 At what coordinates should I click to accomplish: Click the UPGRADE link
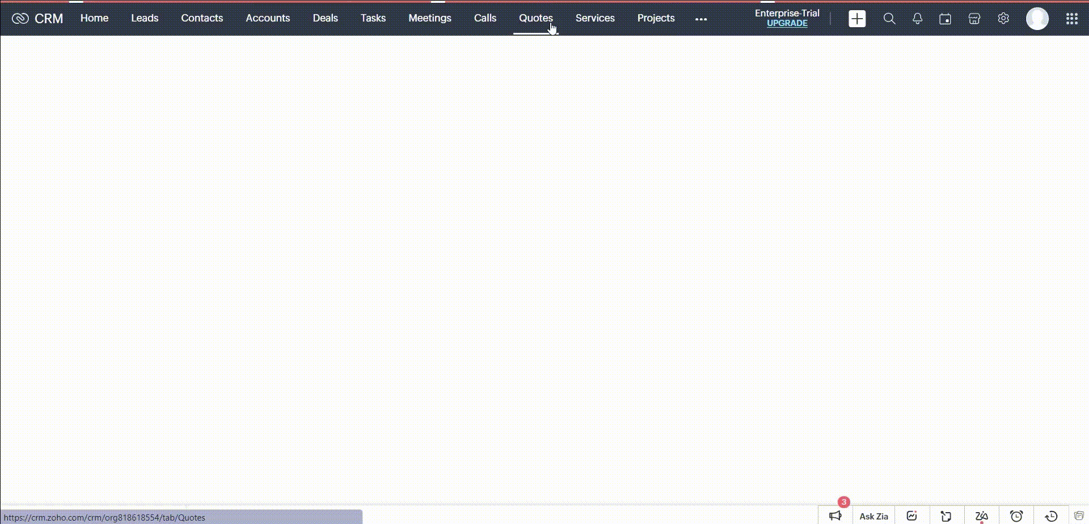(787, 23)
